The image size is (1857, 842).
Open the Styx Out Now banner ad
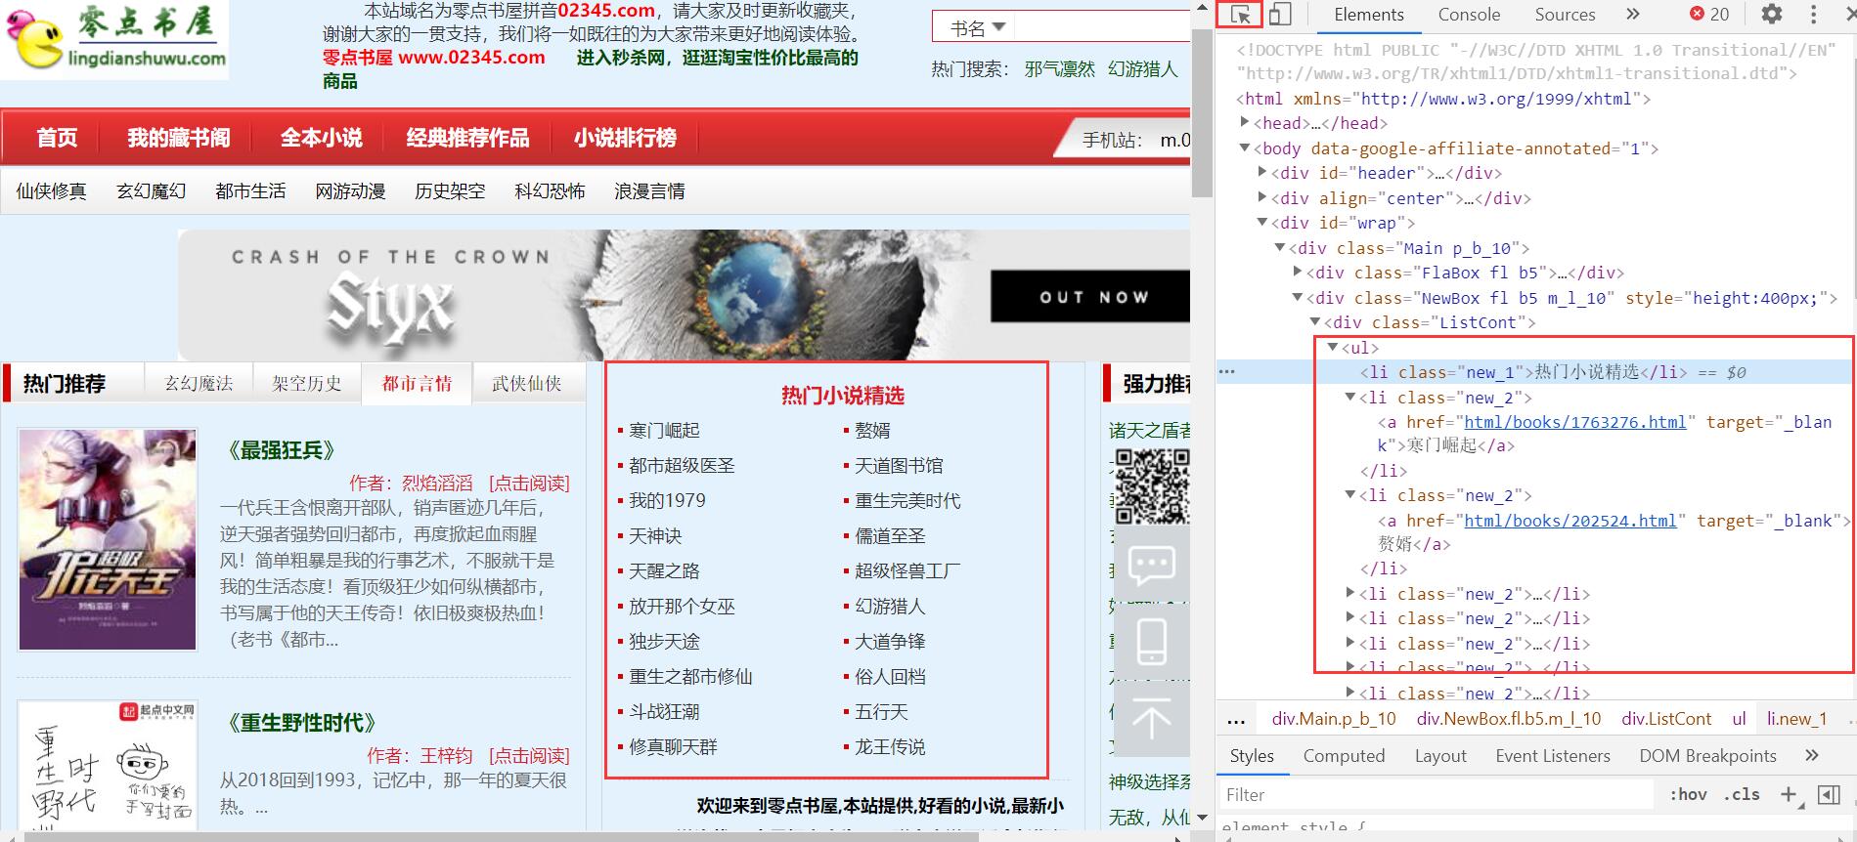683,295
